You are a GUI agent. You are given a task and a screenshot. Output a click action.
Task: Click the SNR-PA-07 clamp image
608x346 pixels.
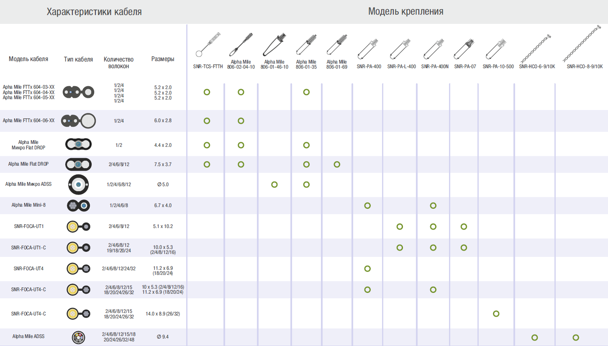465,49
